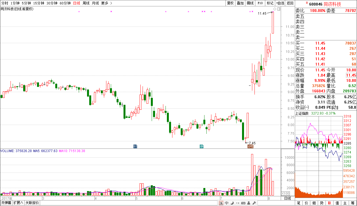Click the 换手 turnover value 6.02%

point(321,97)
